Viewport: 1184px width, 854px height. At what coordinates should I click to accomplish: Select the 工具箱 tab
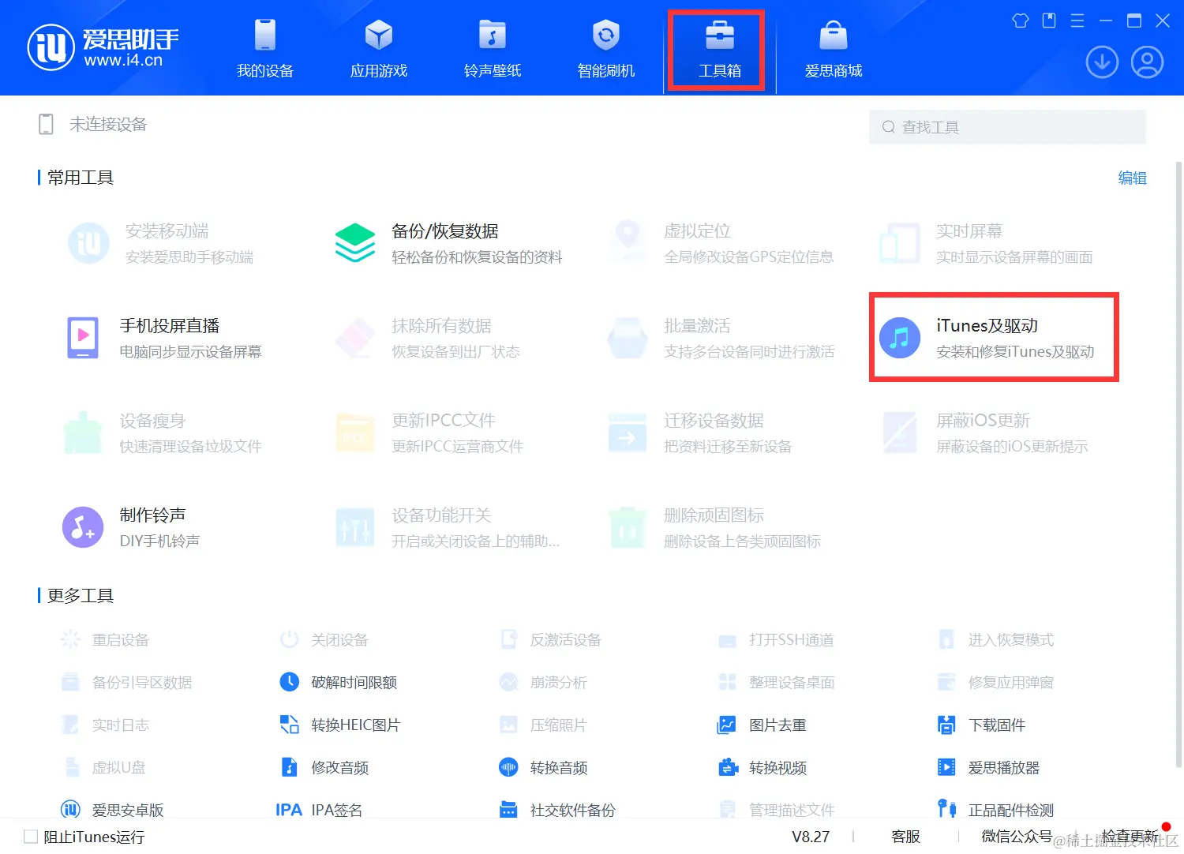pyautogui.click(x=720, y=49)
